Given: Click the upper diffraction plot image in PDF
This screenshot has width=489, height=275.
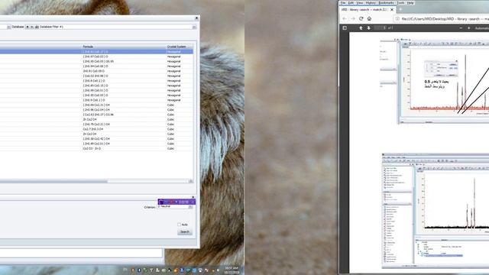Looking at the screenshot, I should (x=443, y=82).
